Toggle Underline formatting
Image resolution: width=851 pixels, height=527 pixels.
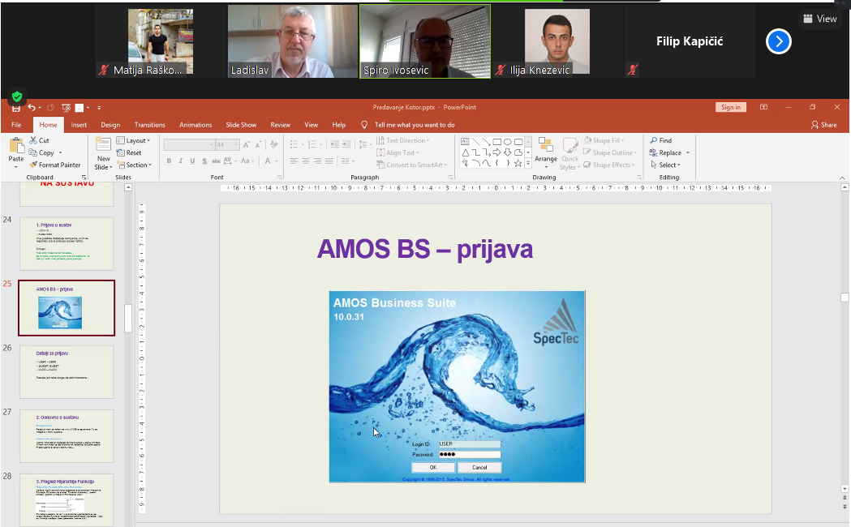coord(192,161)
